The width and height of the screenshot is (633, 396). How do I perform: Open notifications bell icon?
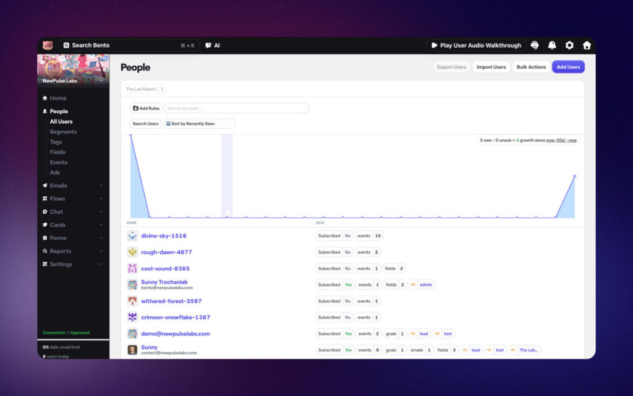[x=552, y=45]
